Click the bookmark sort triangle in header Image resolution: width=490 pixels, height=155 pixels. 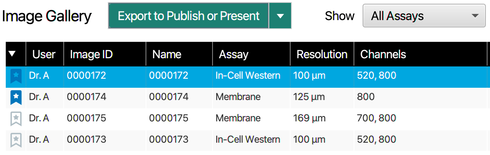click(x=12, y=54)
